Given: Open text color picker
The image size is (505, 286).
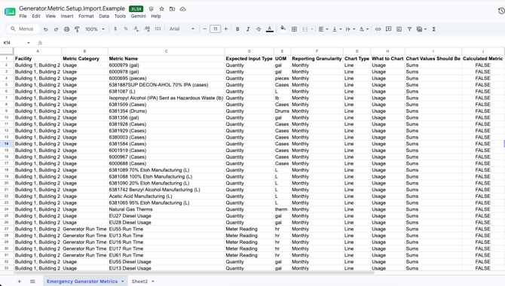Looking at the screenshot, I should tap(270, 29).
